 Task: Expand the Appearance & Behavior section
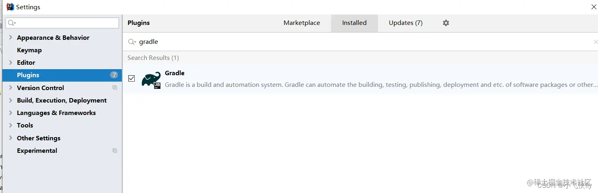pos(11,37)
